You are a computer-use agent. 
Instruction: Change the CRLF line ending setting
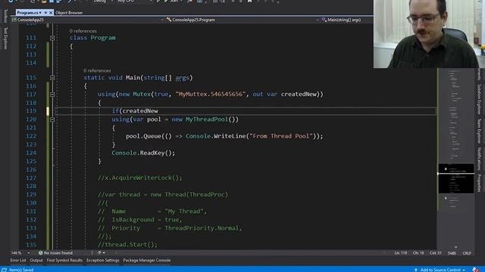point(467,253)
